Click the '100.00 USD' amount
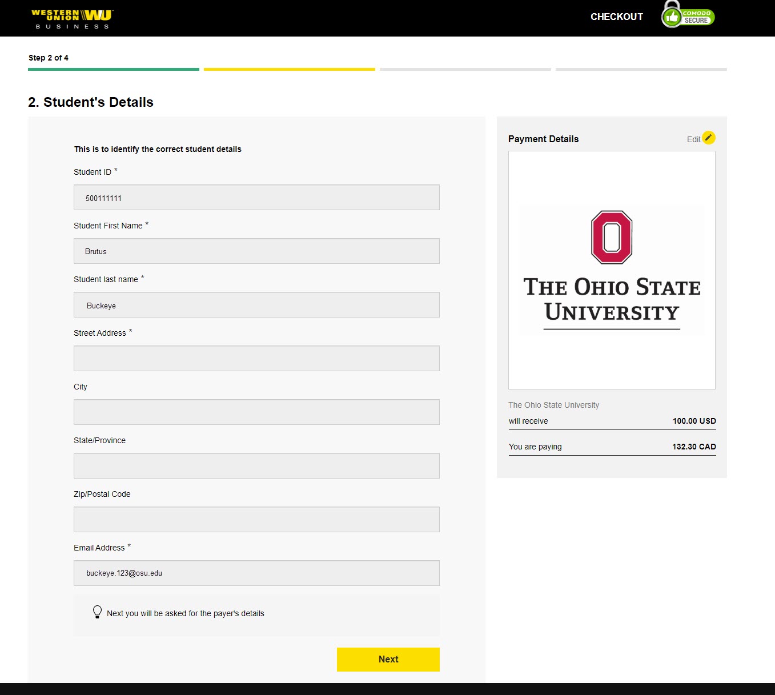The height and width of the screenshot is (695, 775). click(x=694, y=421)
